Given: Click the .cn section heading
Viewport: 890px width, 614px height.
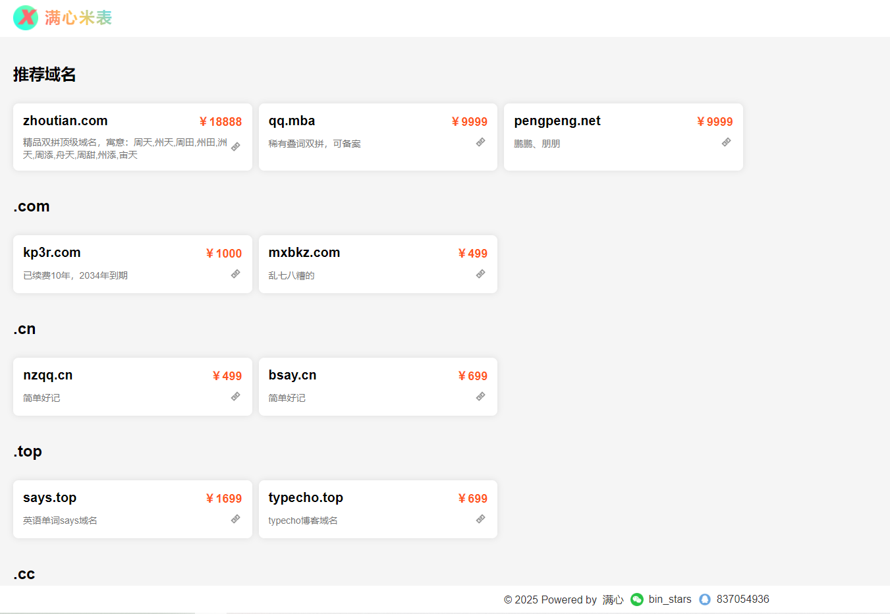Looking at the screenshot, I should (x=24, y=329).
